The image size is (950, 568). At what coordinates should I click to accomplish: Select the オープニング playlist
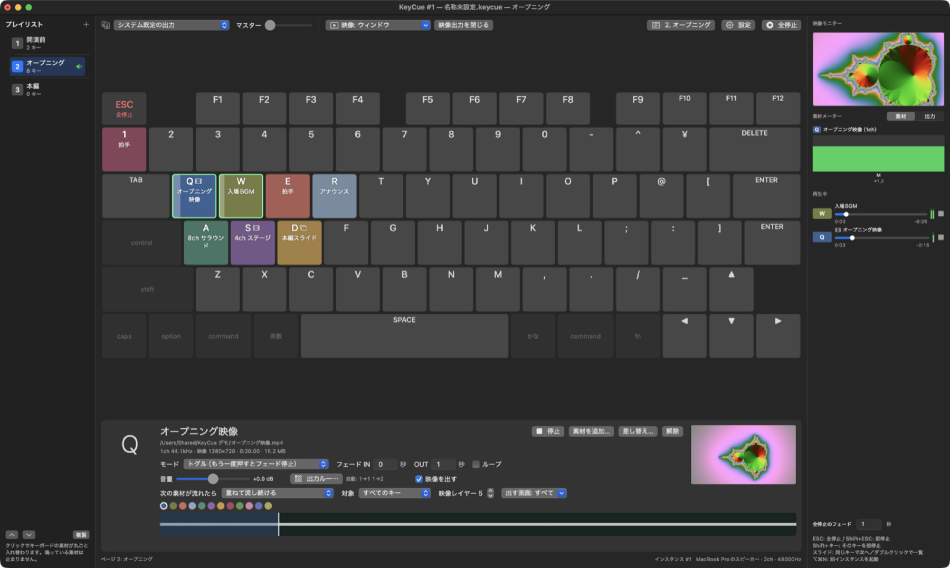pyautogui.click(x=47, y=66)
